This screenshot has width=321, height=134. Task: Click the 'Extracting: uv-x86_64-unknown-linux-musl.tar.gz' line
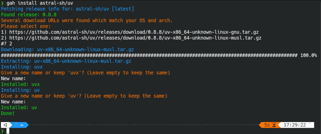66,61
